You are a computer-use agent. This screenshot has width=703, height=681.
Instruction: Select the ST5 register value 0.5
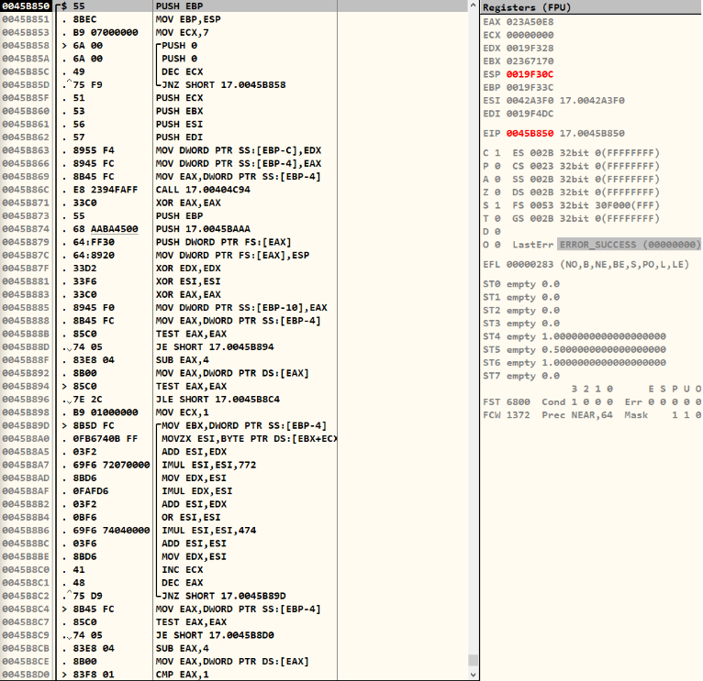point(604,350)
